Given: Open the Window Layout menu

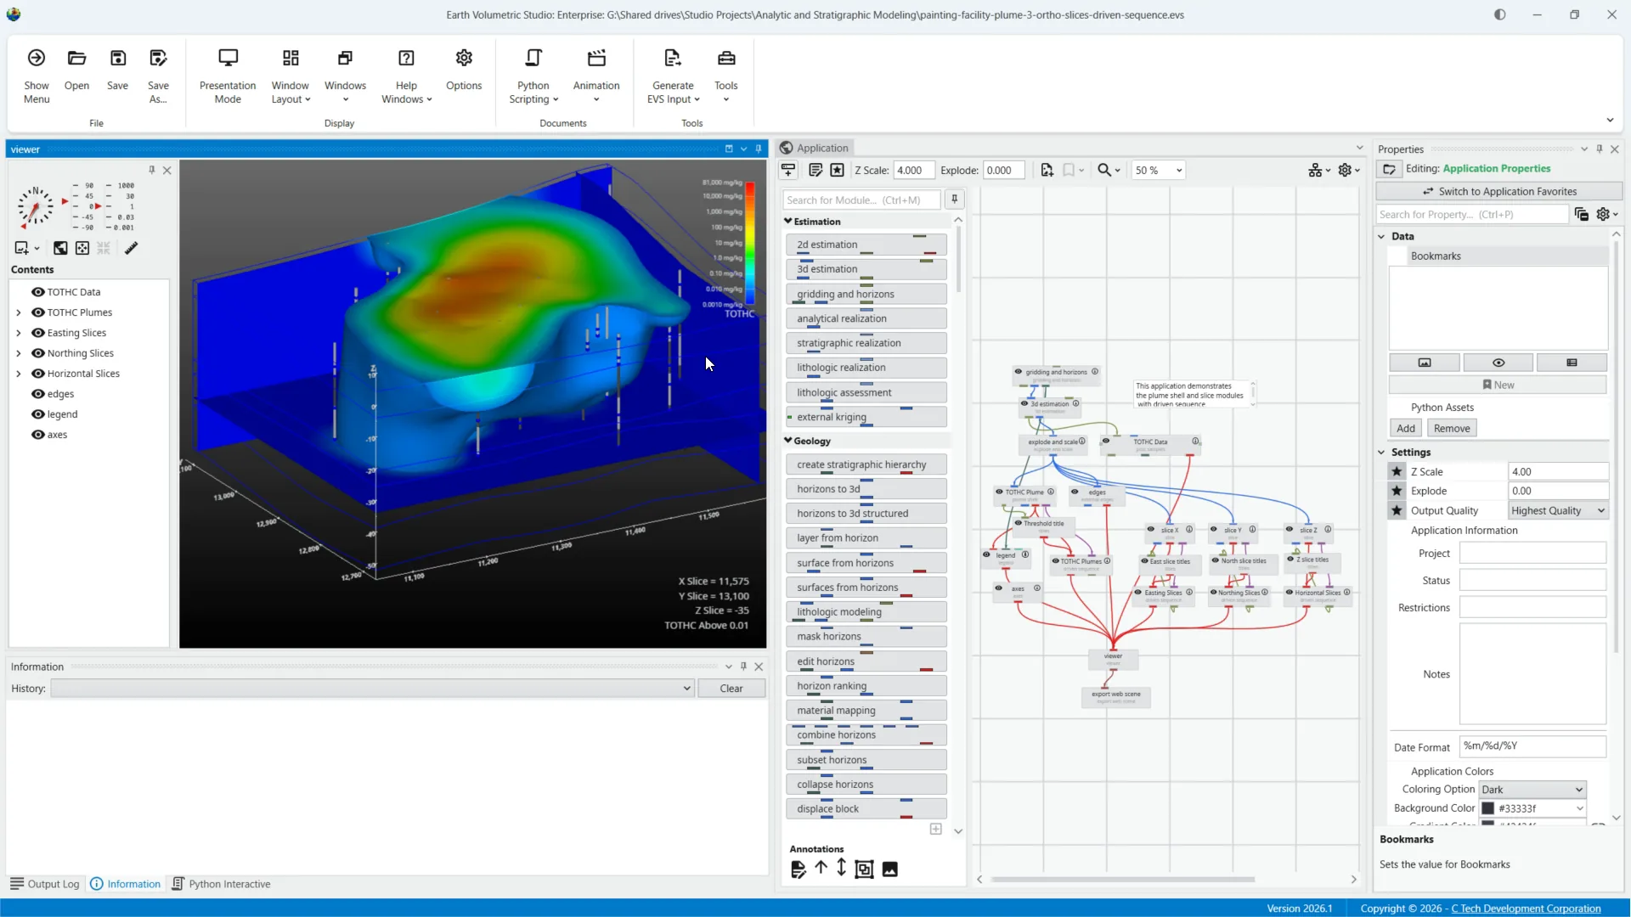Looking at the screenshot, I should click(291, 76).
